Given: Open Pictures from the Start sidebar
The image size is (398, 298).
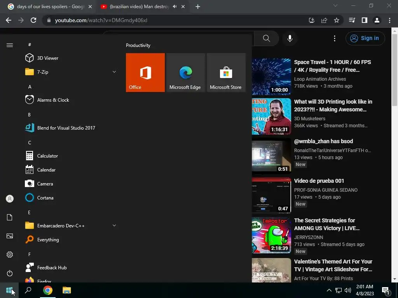Looking at the screenshot, I should (10, 236).
